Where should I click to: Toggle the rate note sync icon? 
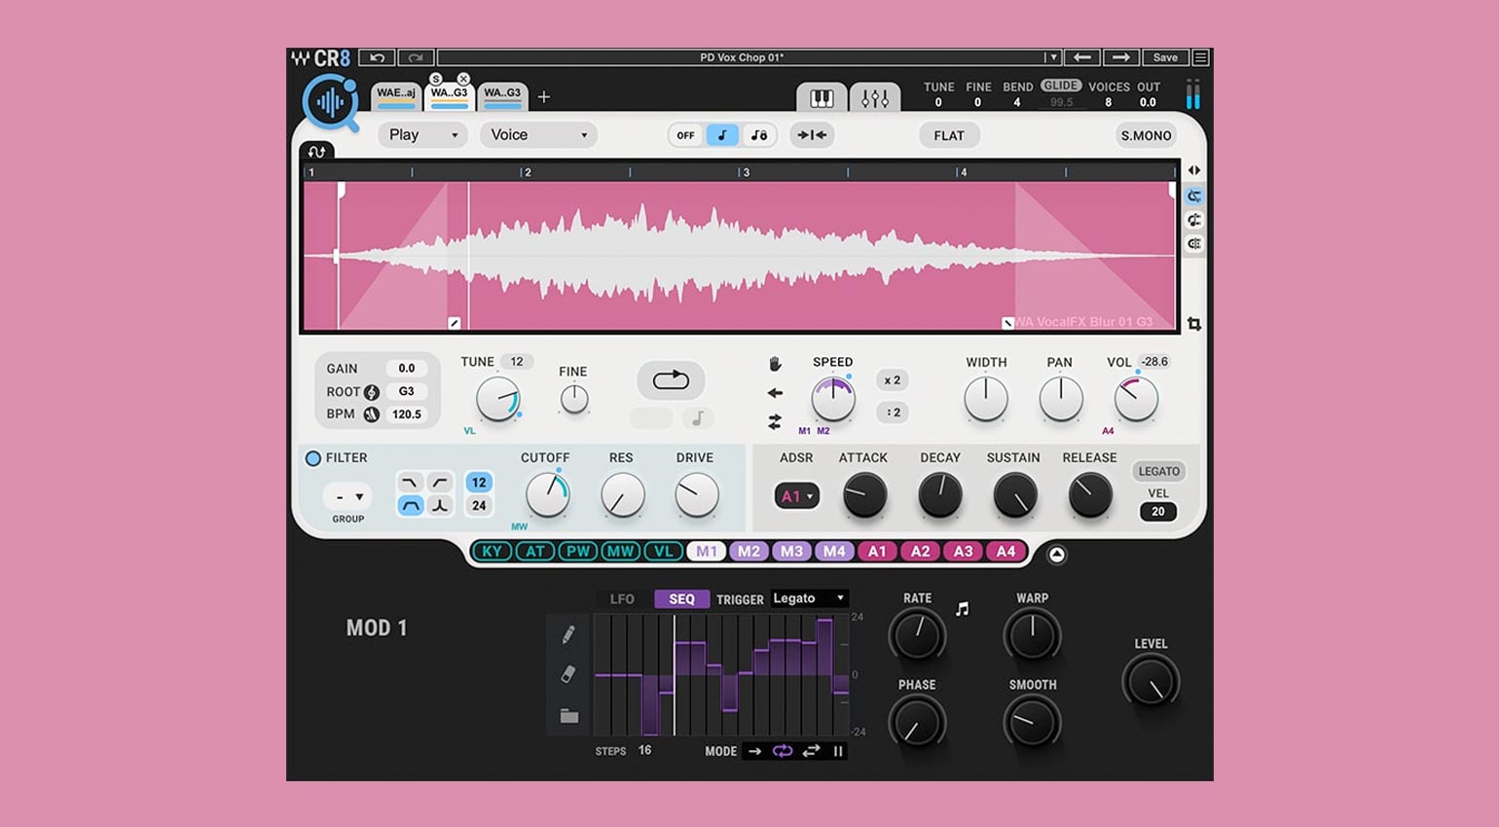[962, 609]
